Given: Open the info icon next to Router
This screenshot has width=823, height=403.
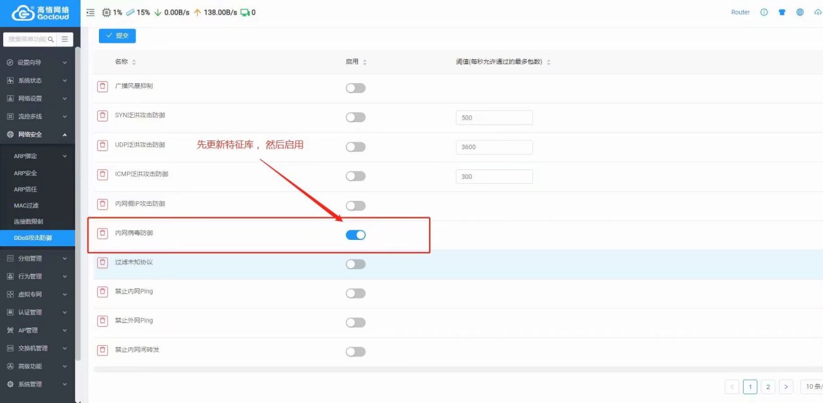Looking at the screenshot, I should pos(764,13).
